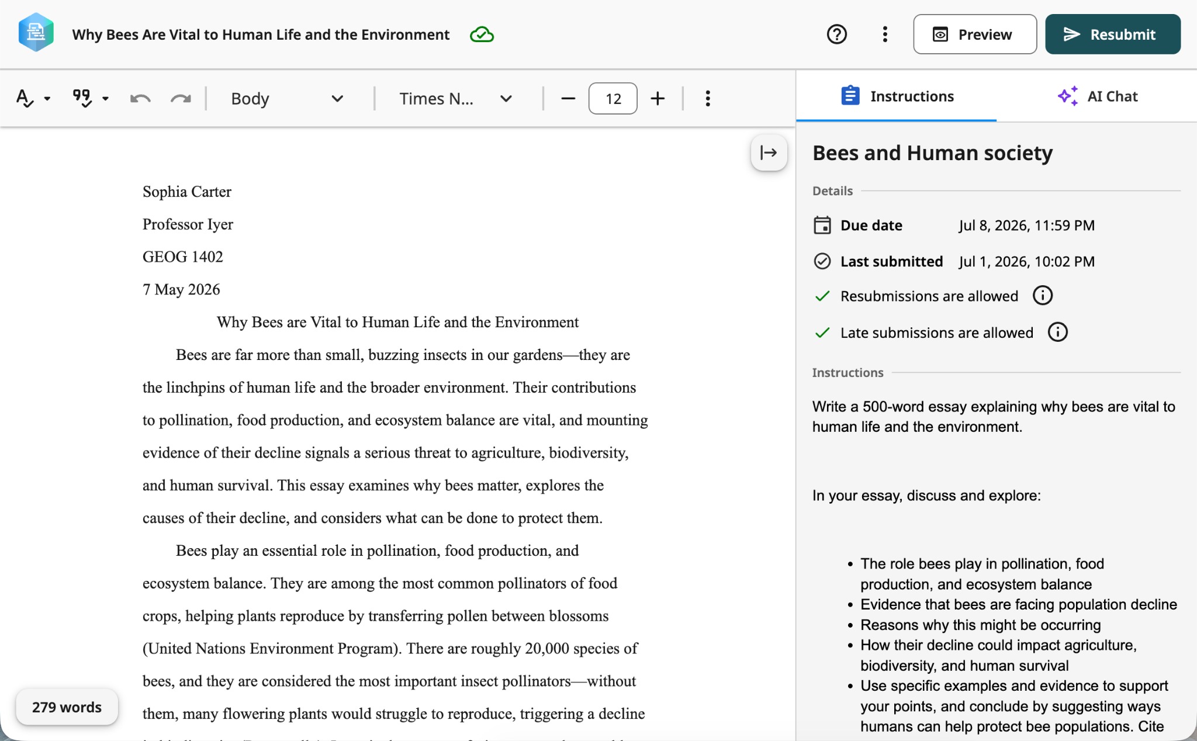Screen dimensions: 1197x741
Task: Show info about late submissions allowed
Action: coord(1057,332)
